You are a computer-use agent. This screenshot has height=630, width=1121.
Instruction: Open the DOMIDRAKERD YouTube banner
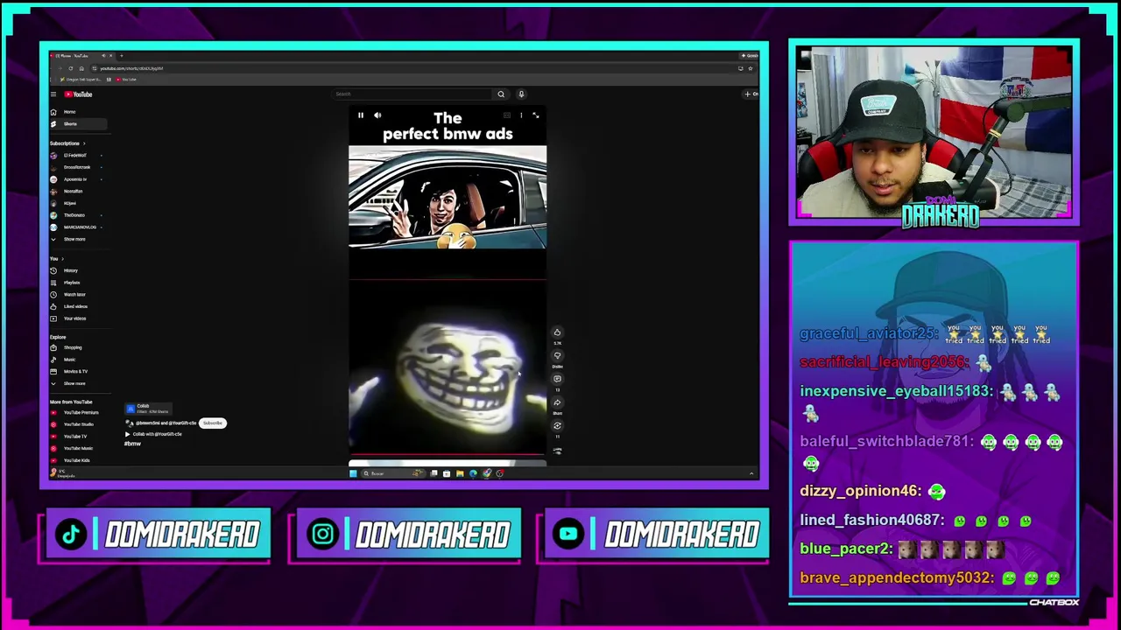coord(656,535)
